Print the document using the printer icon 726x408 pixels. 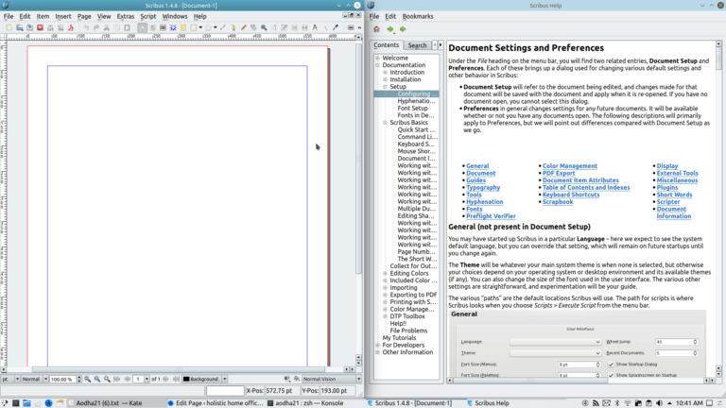pyautogui.click(x=50, y=27)
